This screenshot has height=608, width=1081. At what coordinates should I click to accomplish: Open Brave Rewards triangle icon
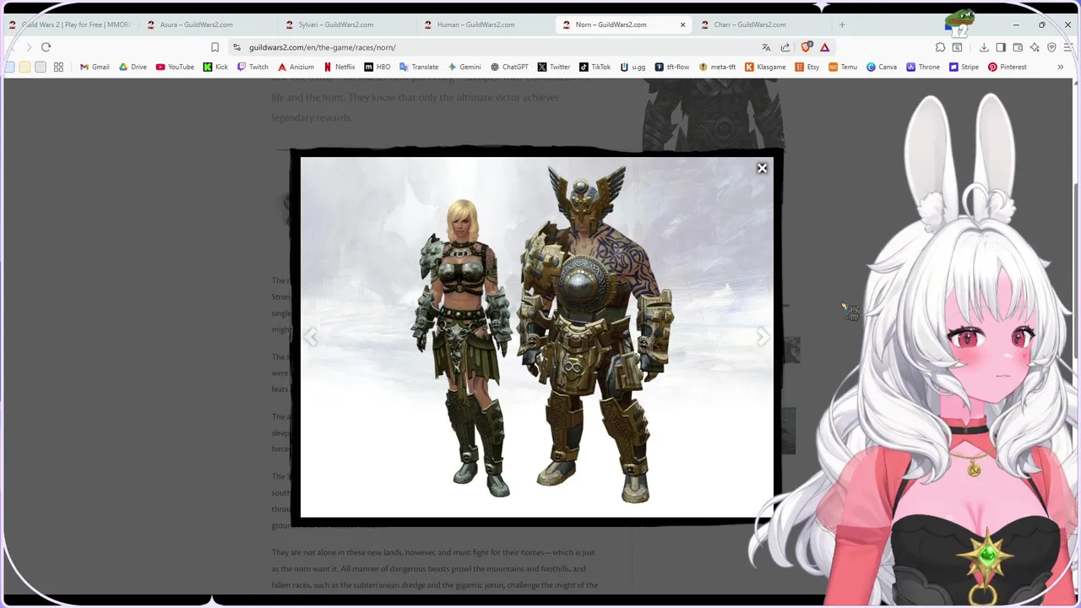point(825,47)
